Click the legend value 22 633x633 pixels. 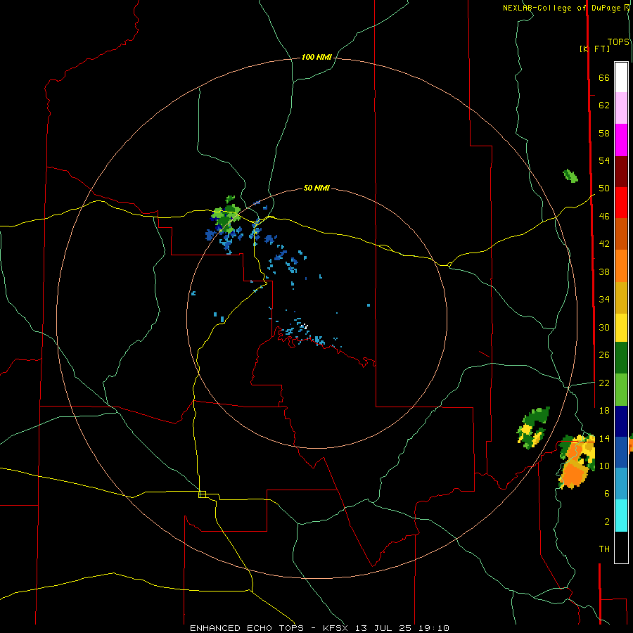[x=604, y=383]
